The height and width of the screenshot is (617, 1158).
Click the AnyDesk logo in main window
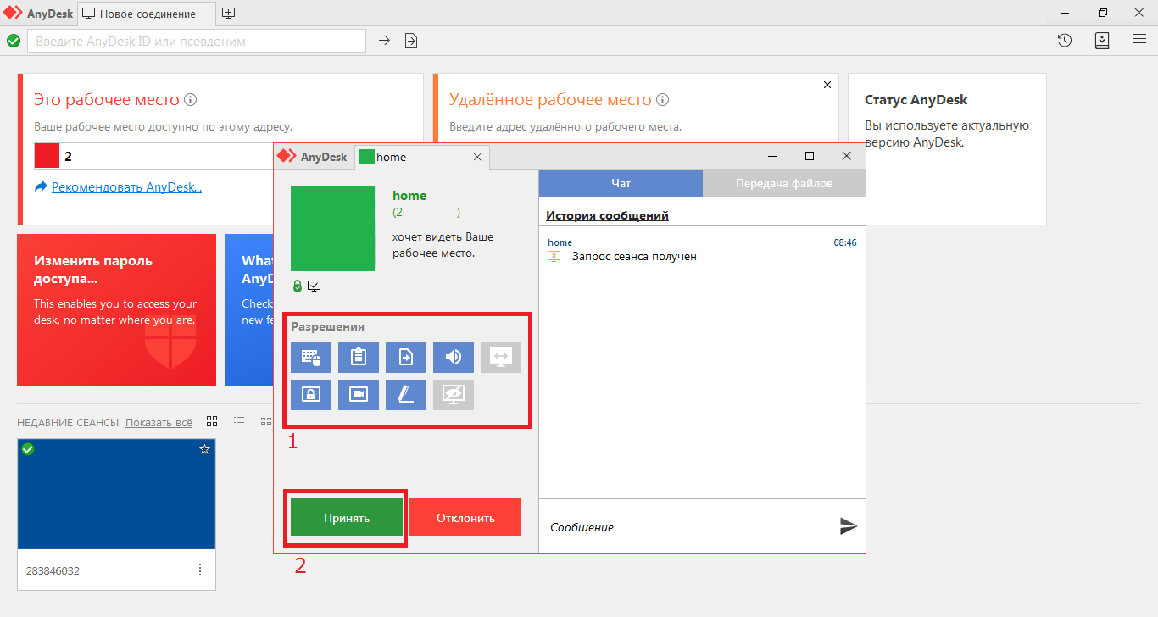pyautogui.click(x=38, y=14)
